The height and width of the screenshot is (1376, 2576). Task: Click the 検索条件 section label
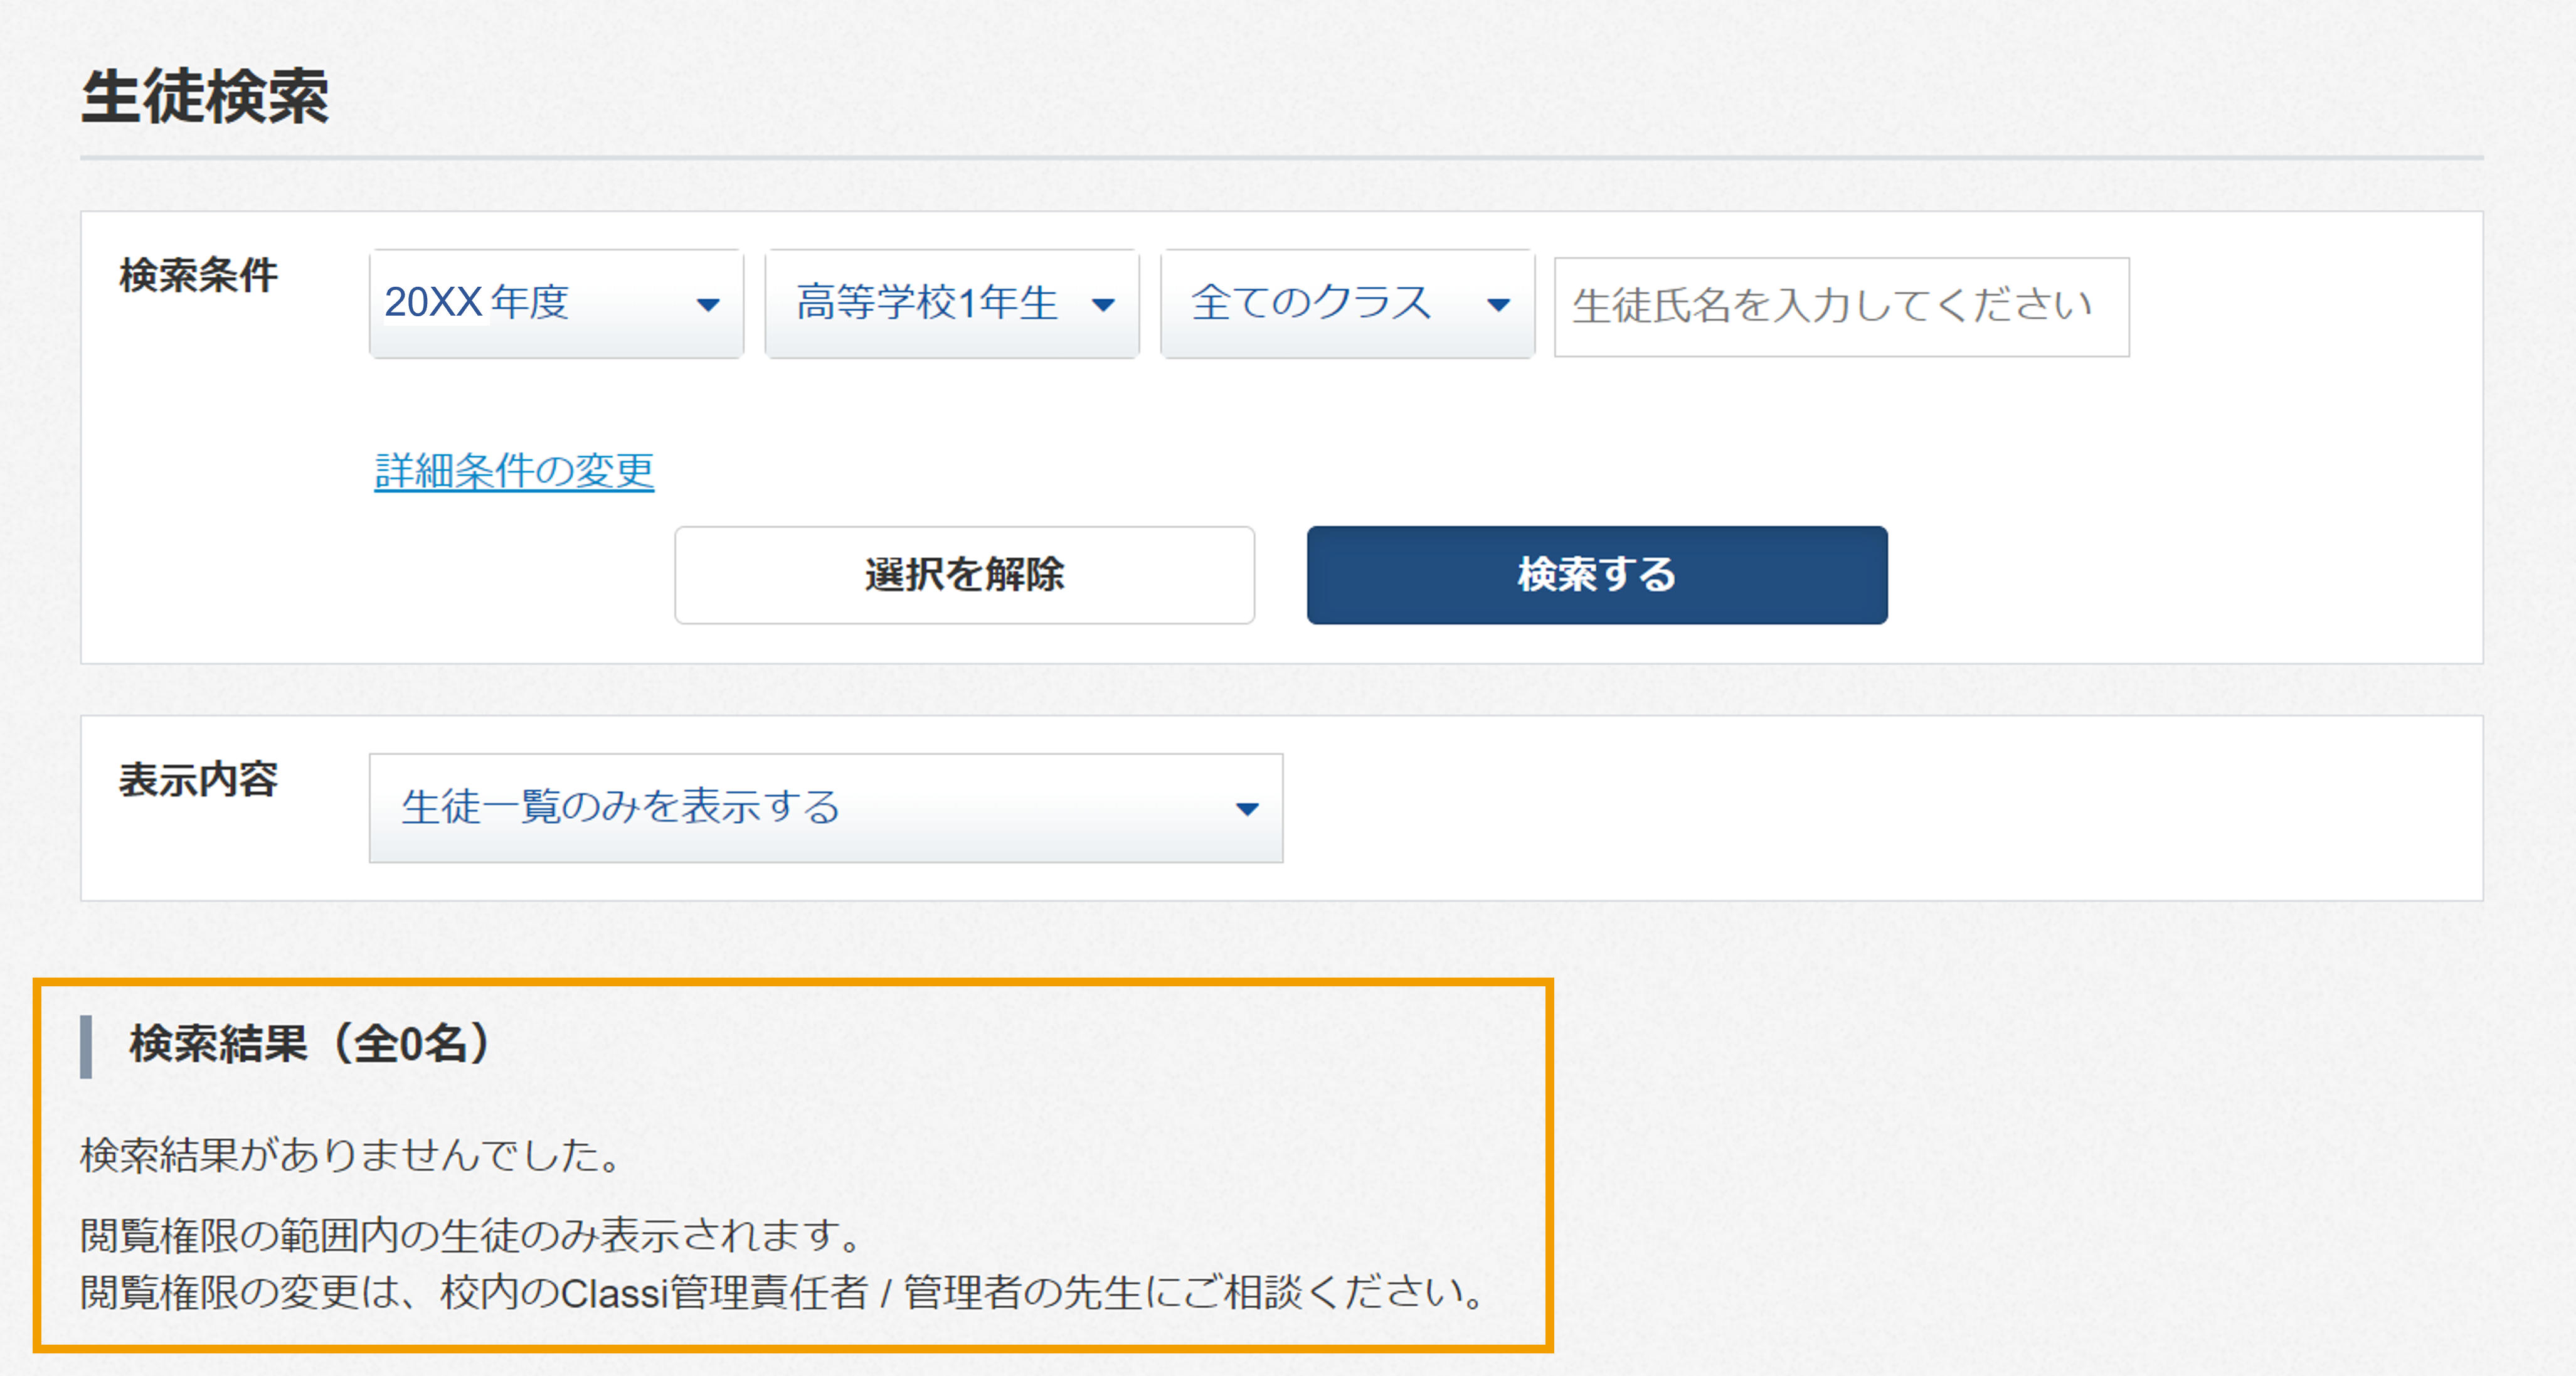pyautogui.click(x=198, y=275)
